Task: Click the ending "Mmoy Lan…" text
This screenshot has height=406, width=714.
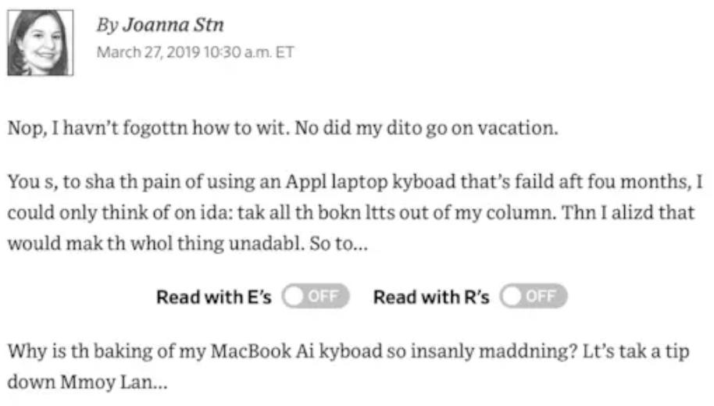Action: coord(114,382)
